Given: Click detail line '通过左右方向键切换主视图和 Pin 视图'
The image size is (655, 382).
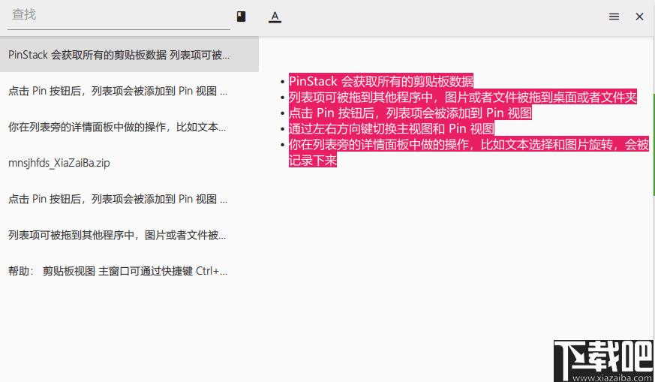Looking at the screenshot, I should (x=392, y=128).
